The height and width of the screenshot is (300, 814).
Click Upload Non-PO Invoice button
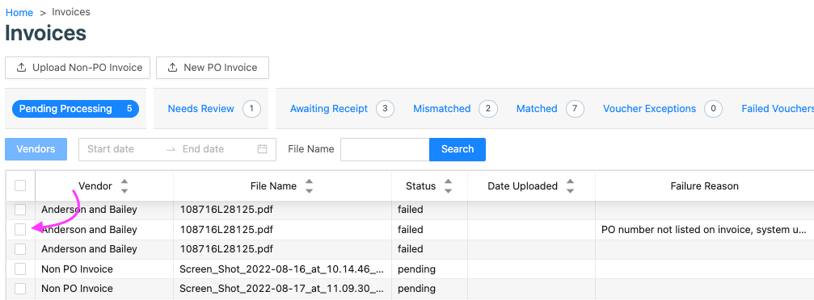[78, 68]
